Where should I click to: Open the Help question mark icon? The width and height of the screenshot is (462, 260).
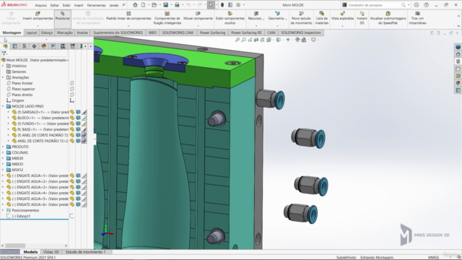pos(427,5)
